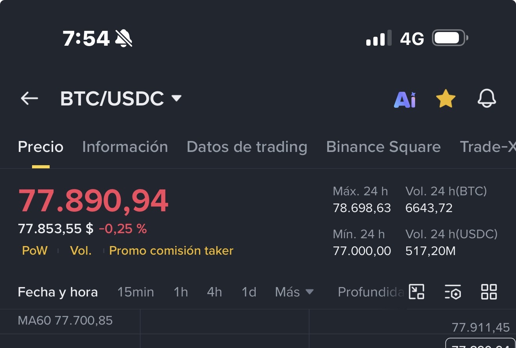Choose the 4h chart interval

[214, 292]
